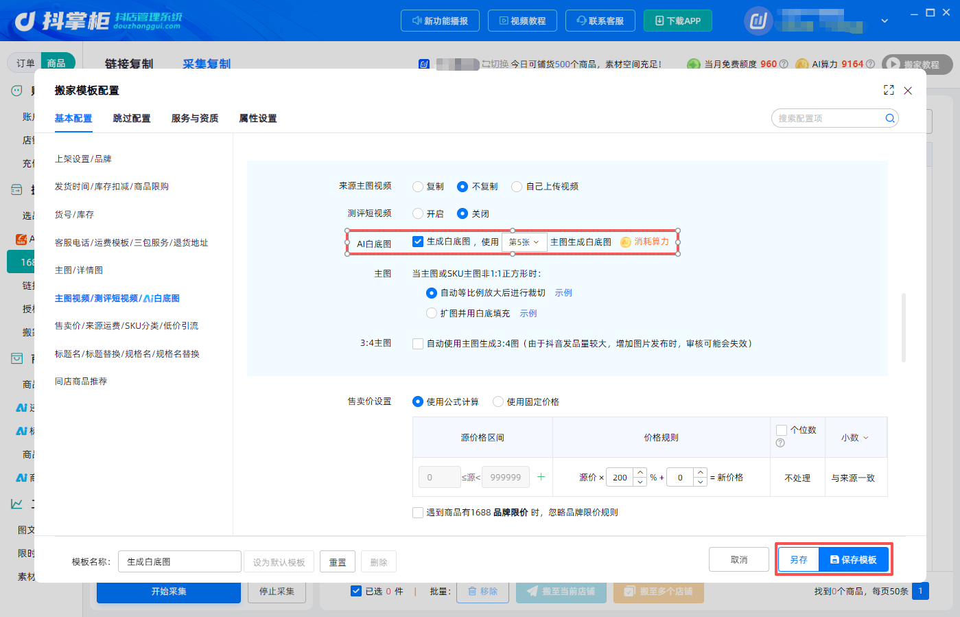Click the search magnifier icon in config search

pyautogui.click(x=889, y=118)
